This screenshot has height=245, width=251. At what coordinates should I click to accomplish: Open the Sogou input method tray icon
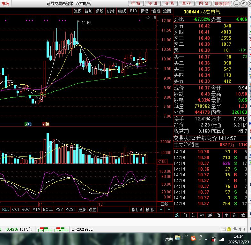[x=193, y=238]
